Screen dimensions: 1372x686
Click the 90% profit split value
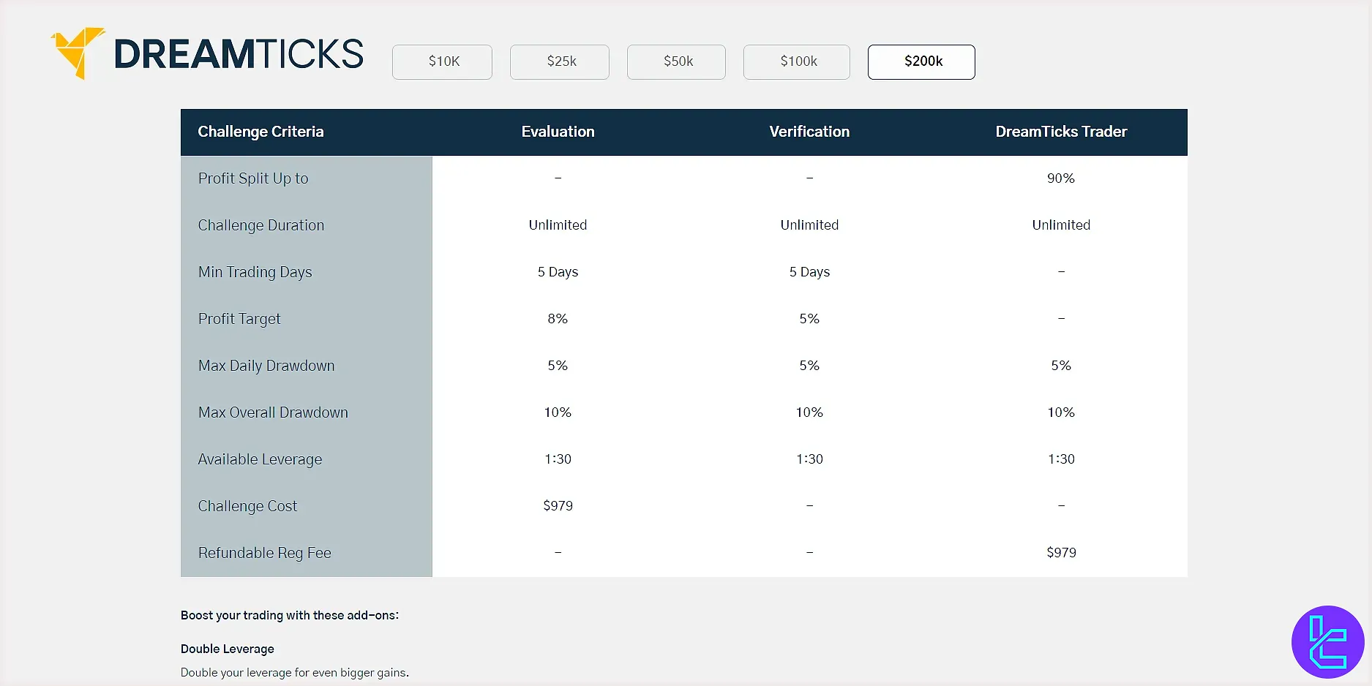[1061, 178]
